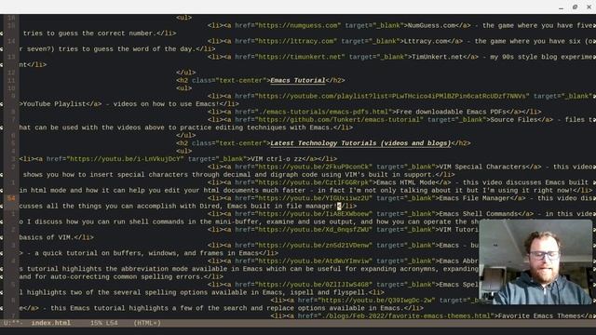Click ./emacs-tutorials/emacs-pdfs.html href value

[x=323, y=112]
